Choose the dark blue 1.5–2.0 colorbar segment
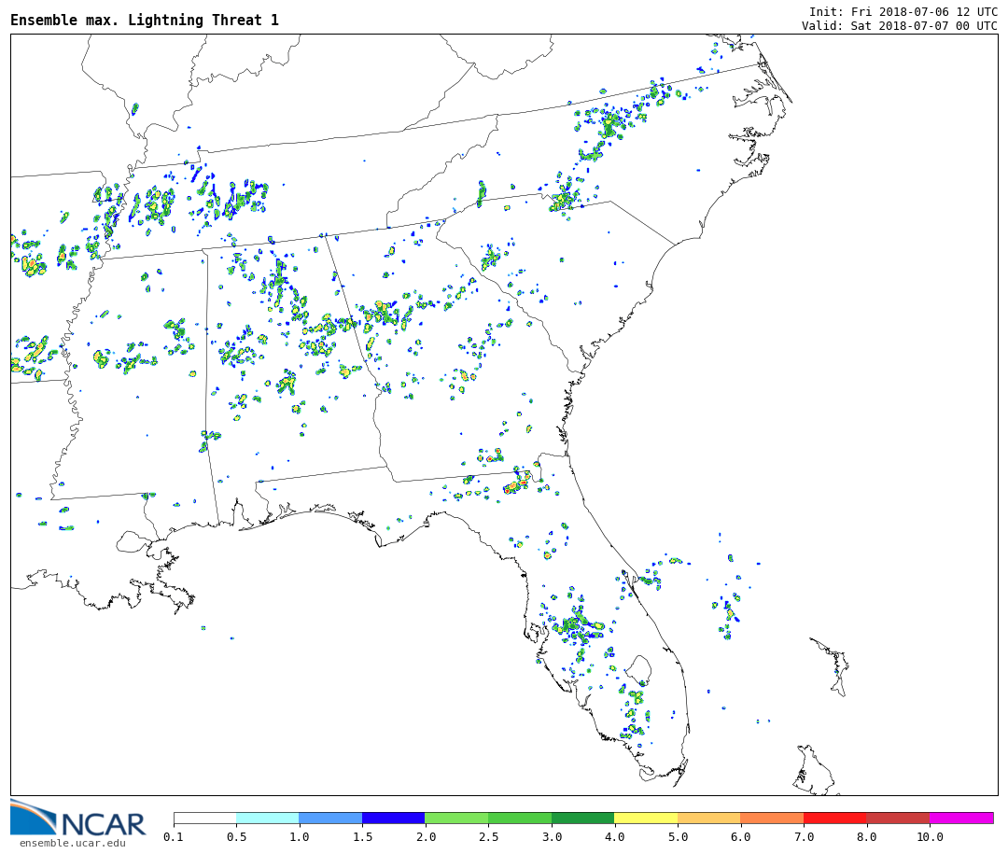This screenshot has width=1008, height=854. tap(393, 818)
